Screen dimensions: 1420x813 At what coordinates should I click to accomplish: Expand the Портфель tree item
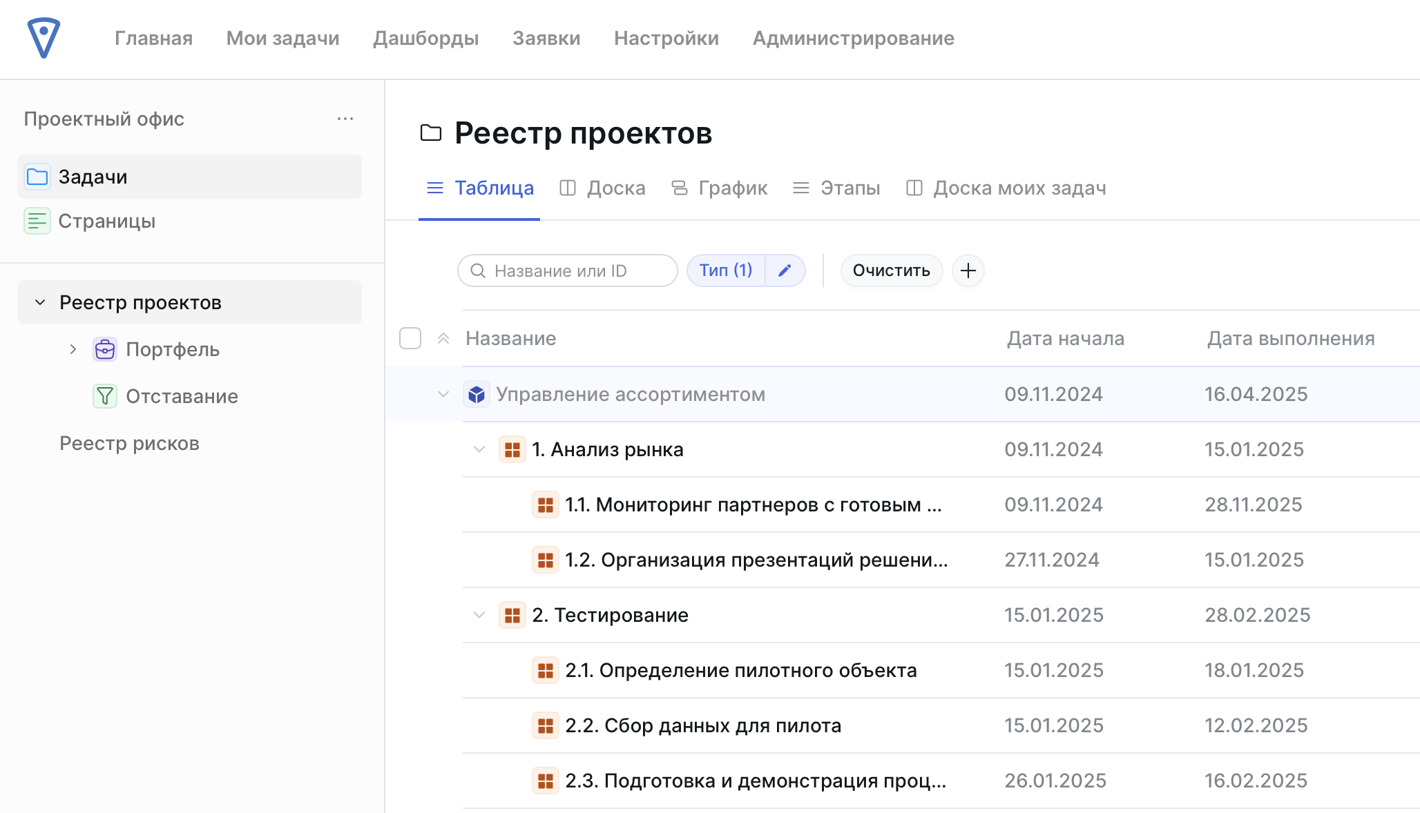coord(73,349)
